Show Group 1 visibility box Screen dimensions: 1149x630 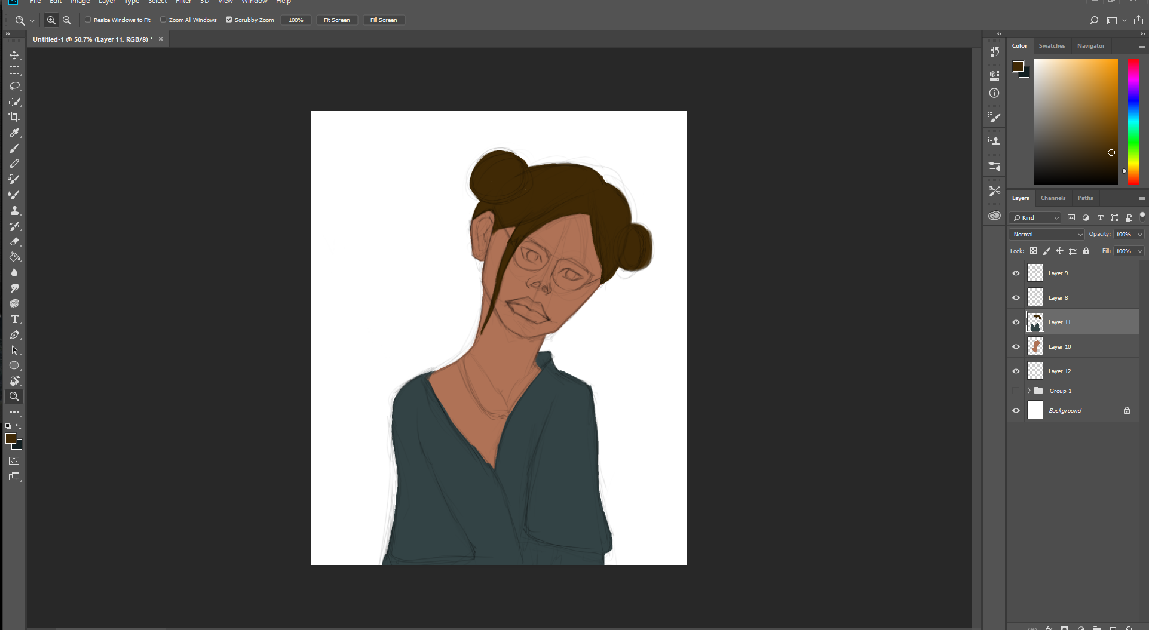(x=1016, y=391)
